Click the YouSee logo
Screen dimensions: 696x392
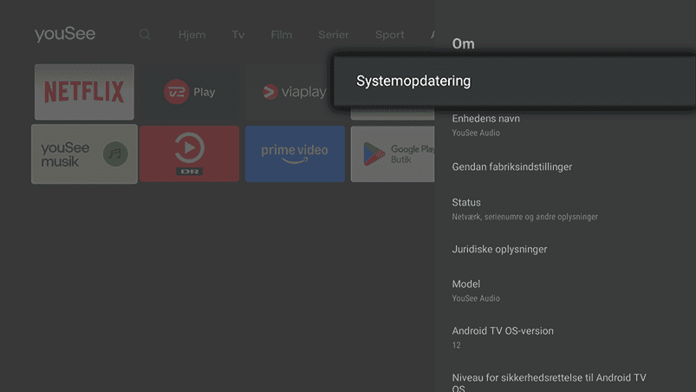65,35
